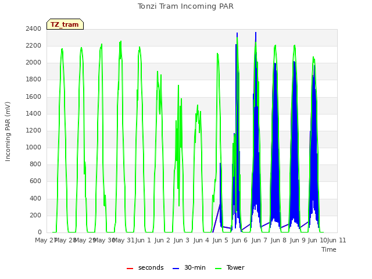Click the Jun 11 x-axis label
This screenshot has width=372, height=279.
pyautogui.click(x=337, y=240)
